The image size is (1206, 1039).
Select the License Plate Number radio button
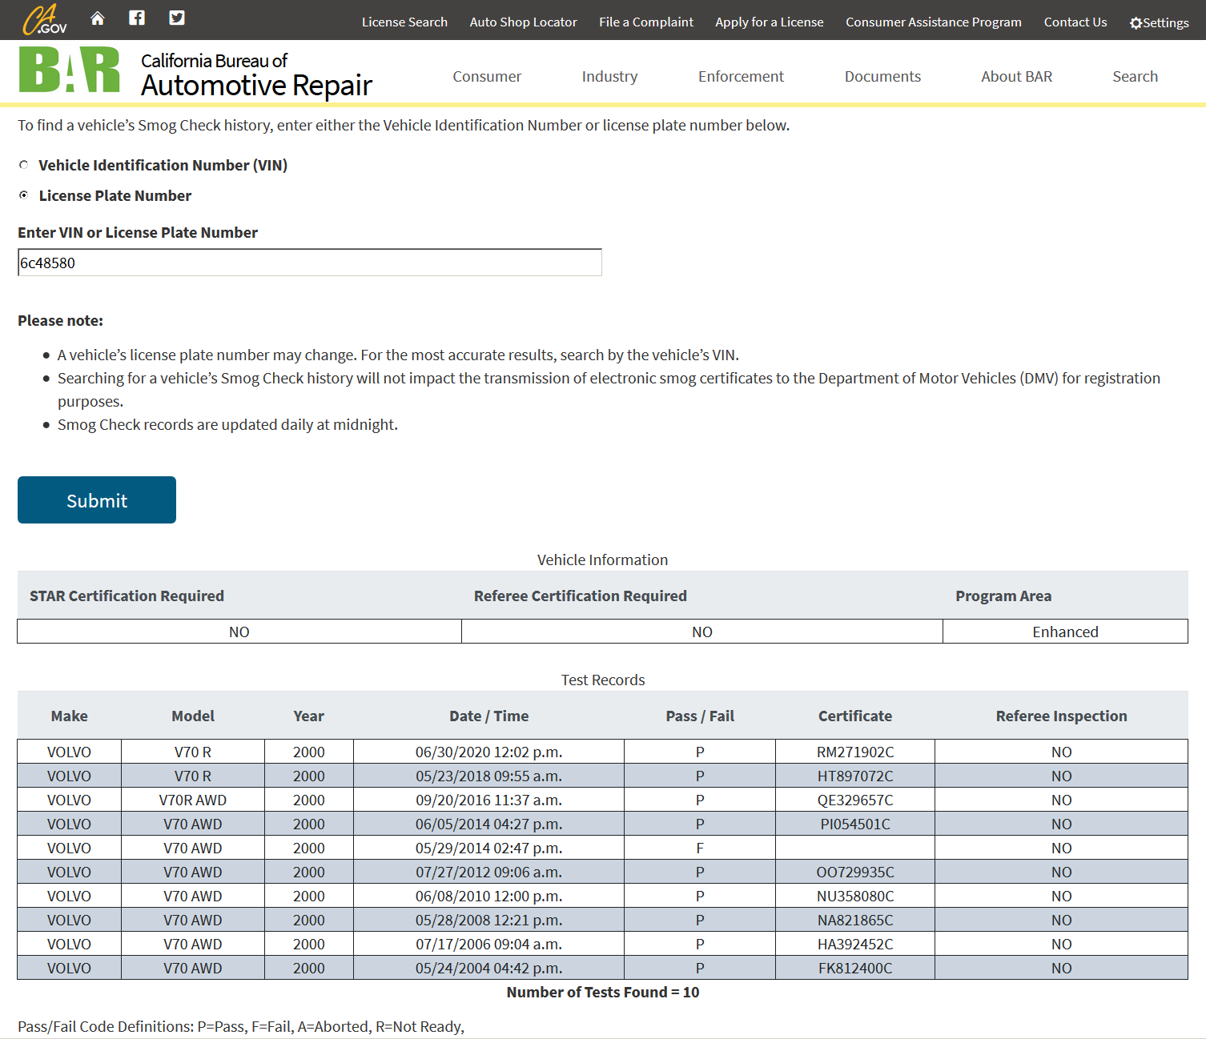pos(24,195)
